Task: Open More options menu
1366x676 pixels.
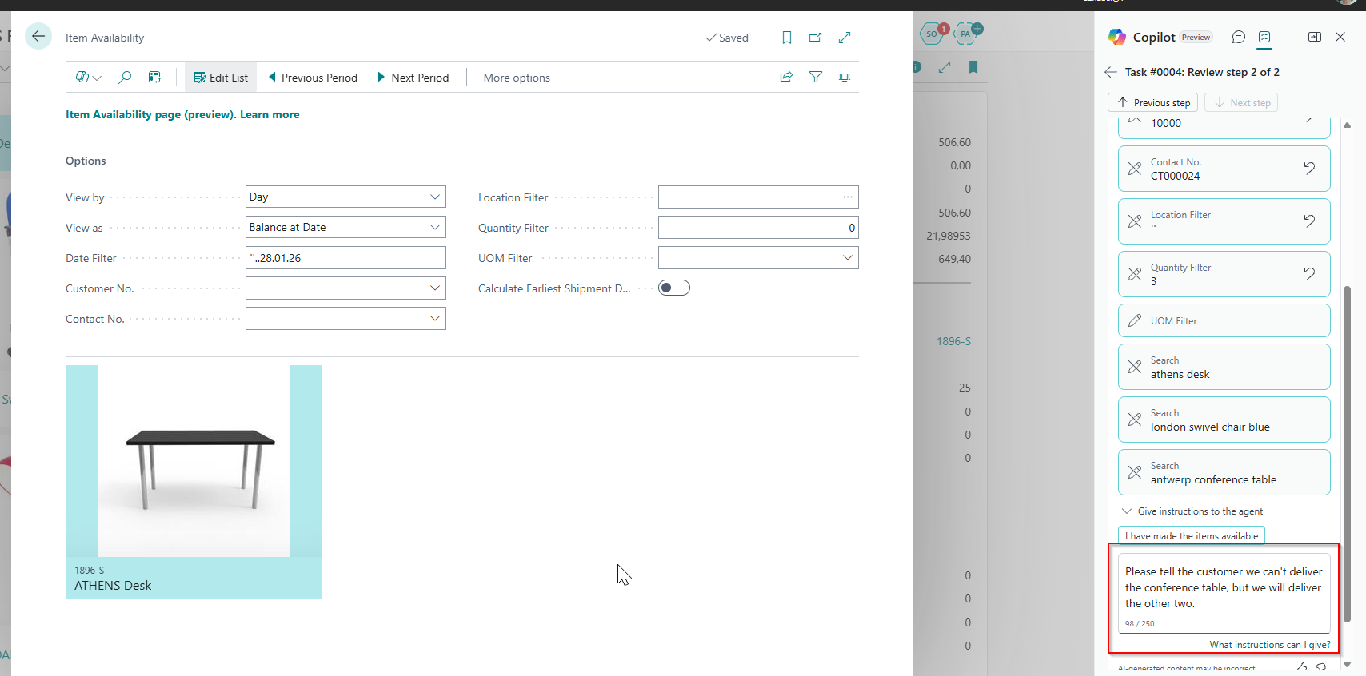Action: (x=517, y=78)
